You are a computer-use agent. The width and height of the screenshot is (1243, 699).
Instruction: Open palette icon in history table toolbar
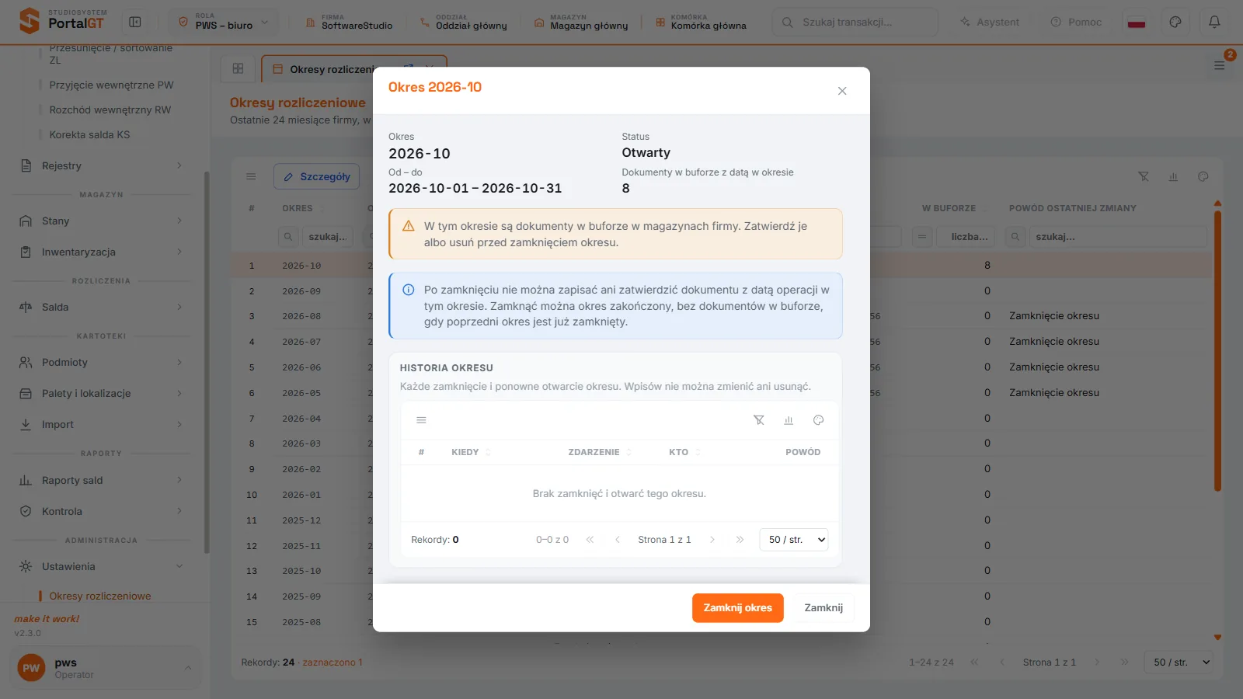point(818,420)
